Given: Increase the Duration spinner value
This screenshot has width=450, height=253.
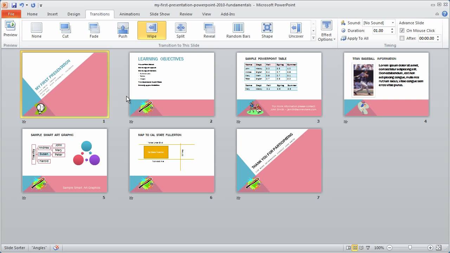Looking at the screenshot, I should (392, 29).
